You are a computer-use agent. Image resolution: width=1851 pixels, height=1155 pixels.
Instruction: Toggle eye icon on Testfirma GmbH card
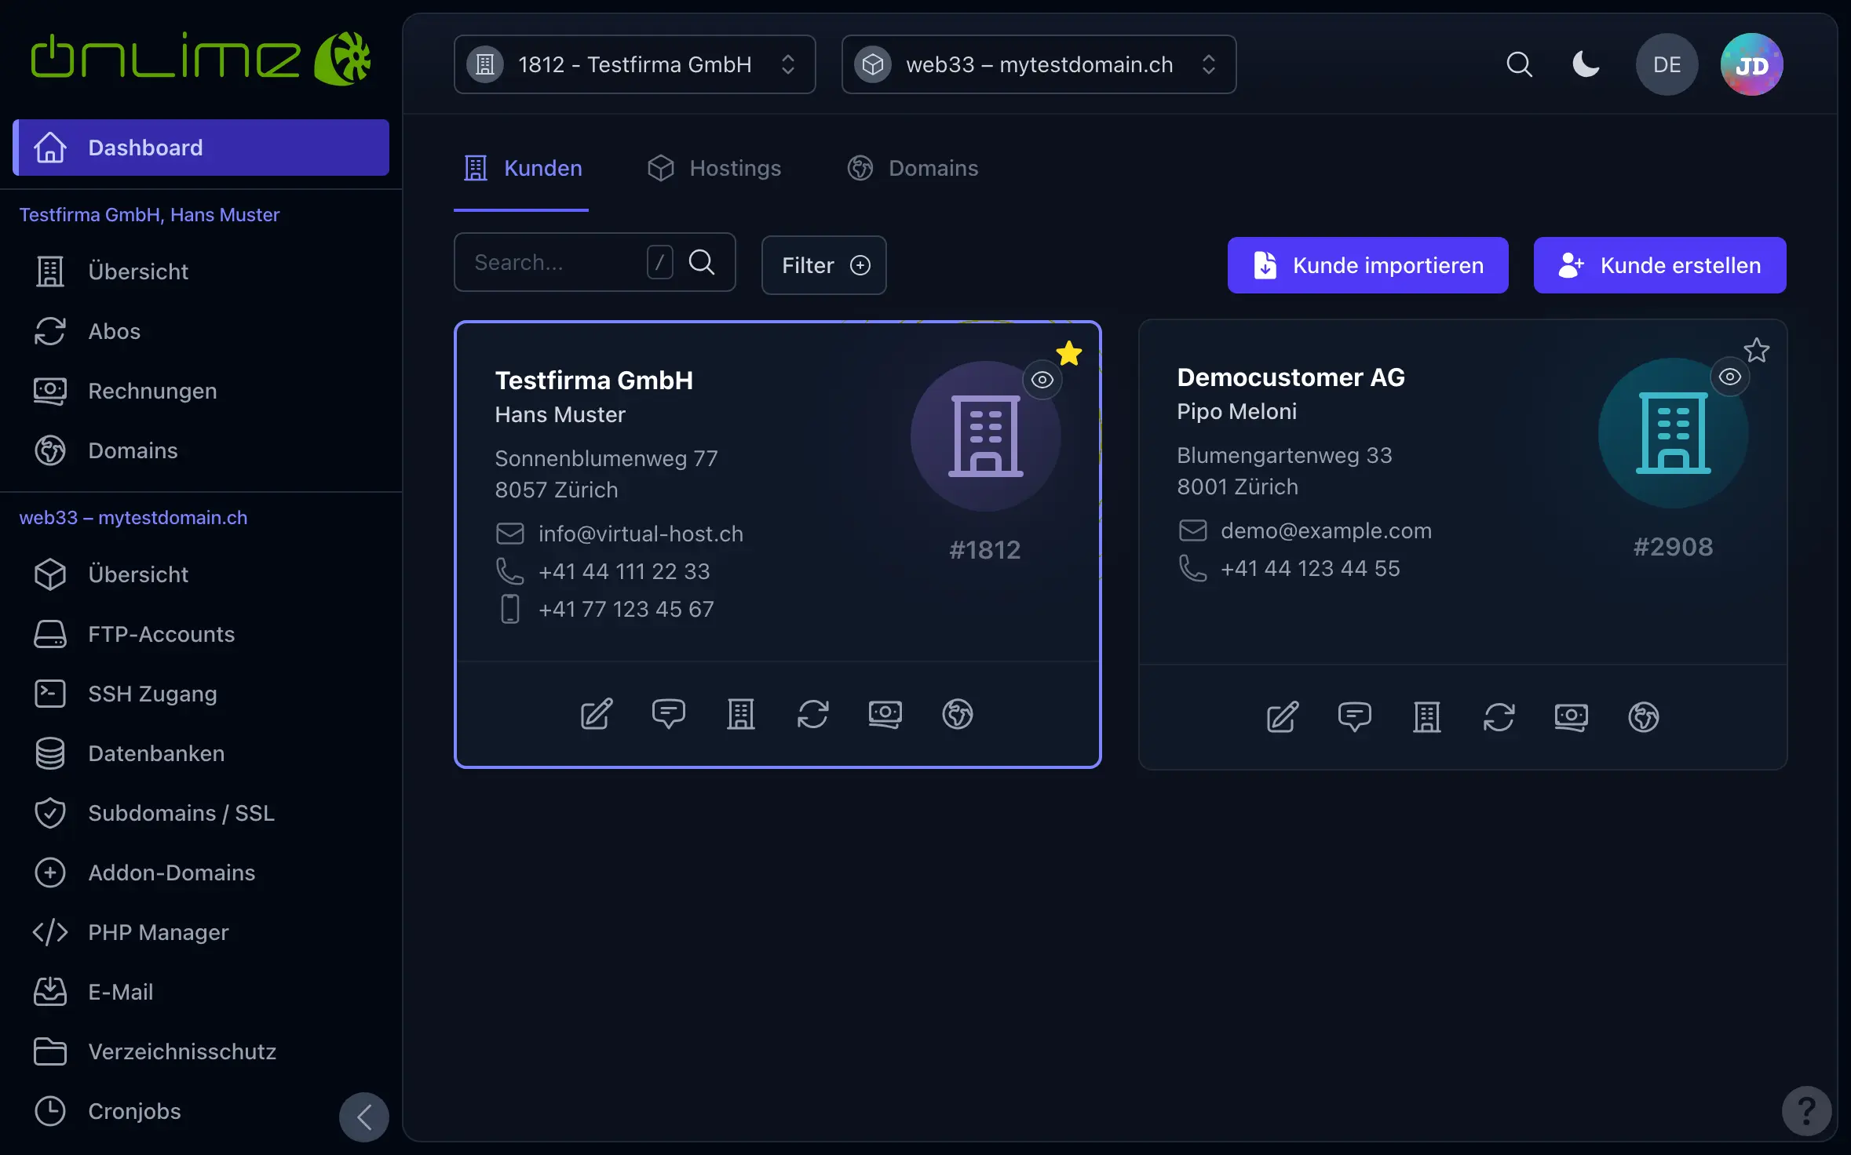(1042, 380)
